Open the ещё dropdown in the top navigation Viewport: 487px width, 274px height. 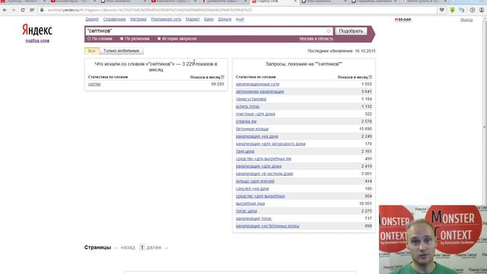click(240, 19)
